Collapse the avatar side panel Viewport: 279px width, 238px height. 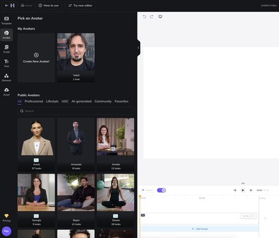click(x=138, y=48)
